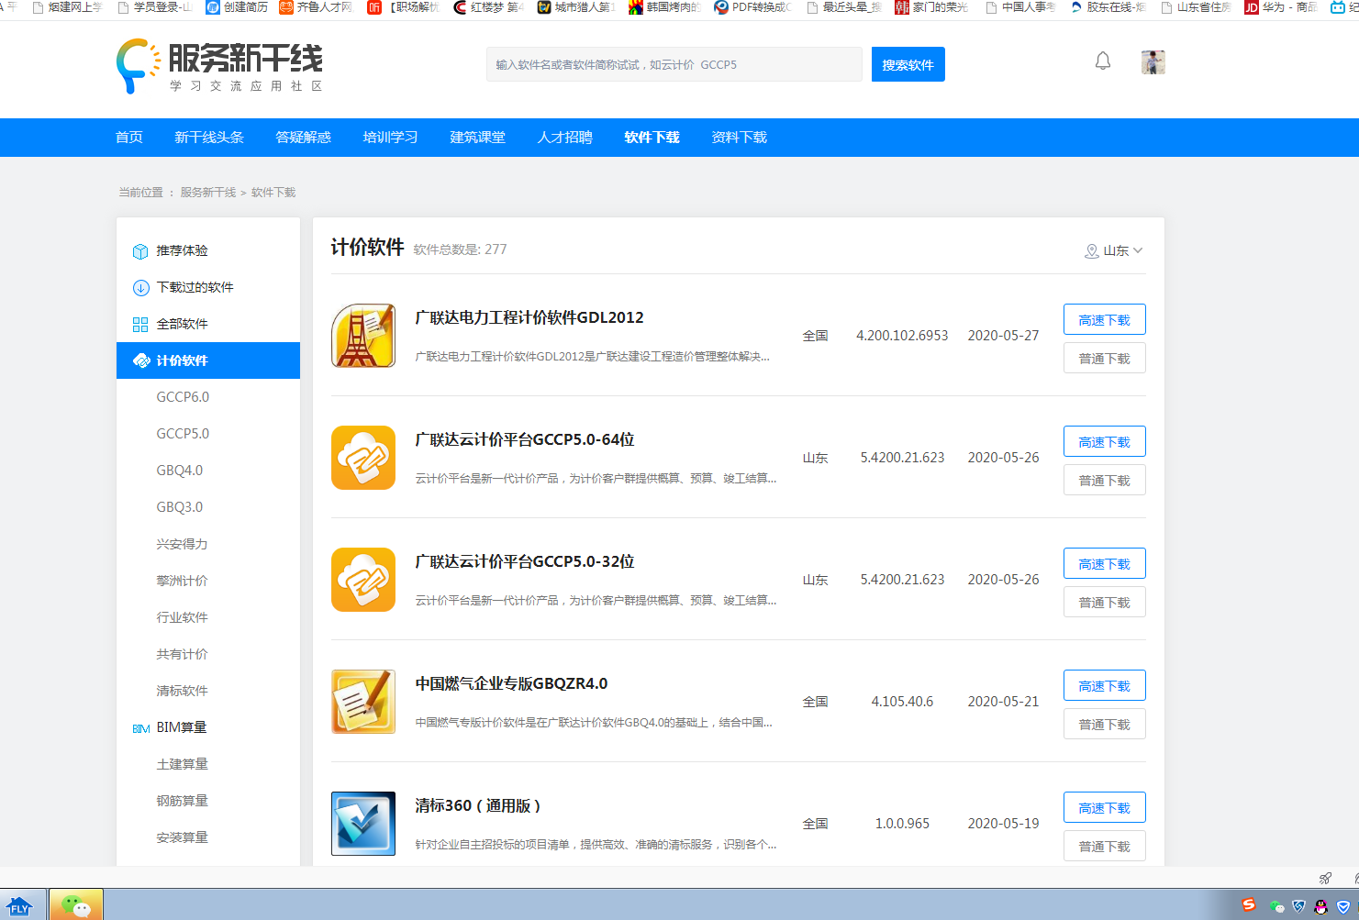Click 普通下载 for GBQZR4.0
The width and height of the screenshot is (1359, 920).
tap(1105, 725)
